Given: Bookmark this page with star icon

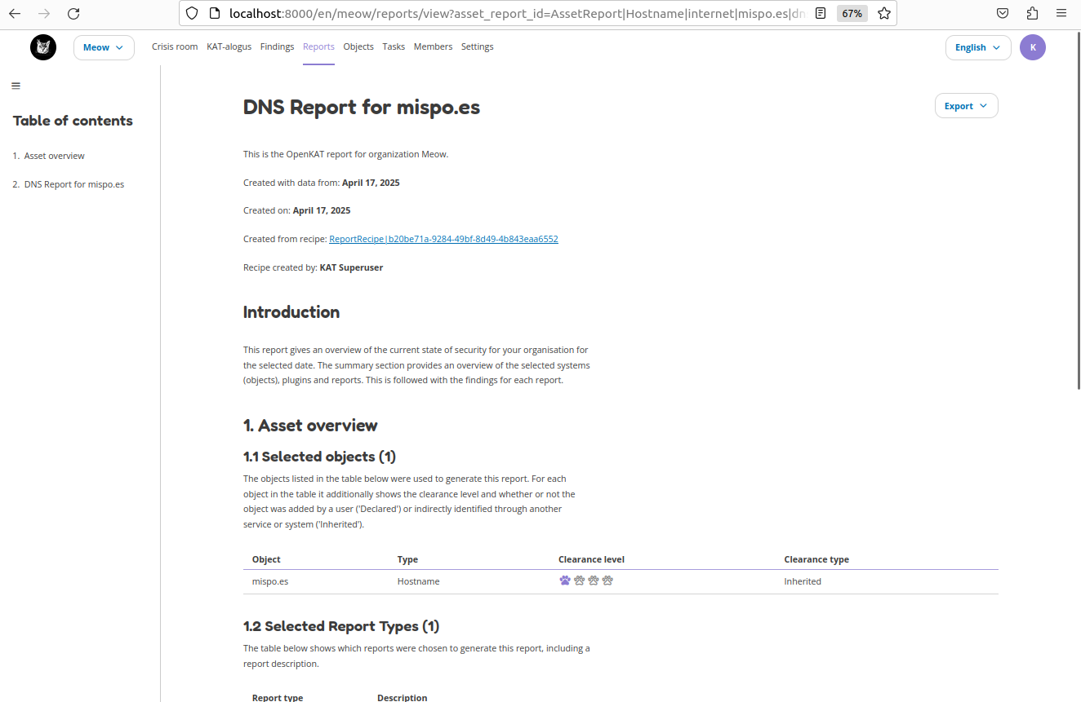Looking at the screenshot, I should coord(883,13).
